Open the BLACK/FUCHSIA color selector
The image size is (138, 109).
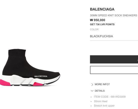point(114,36)
